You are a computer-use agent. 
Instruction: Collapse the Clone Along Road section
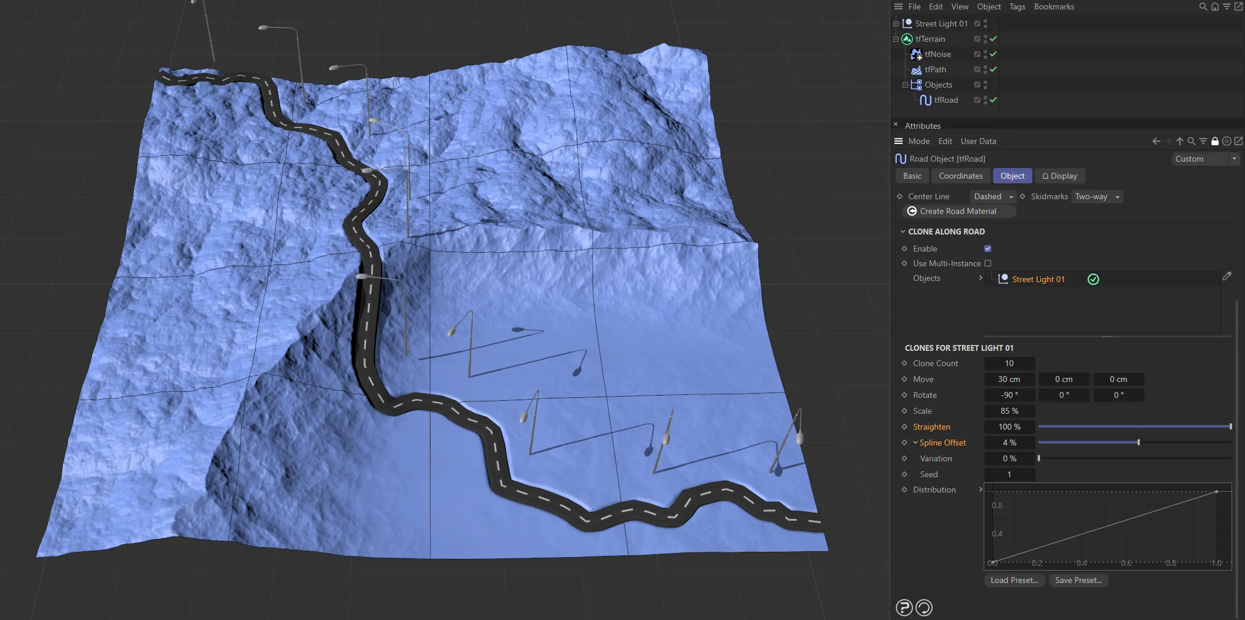click(903, 232)
